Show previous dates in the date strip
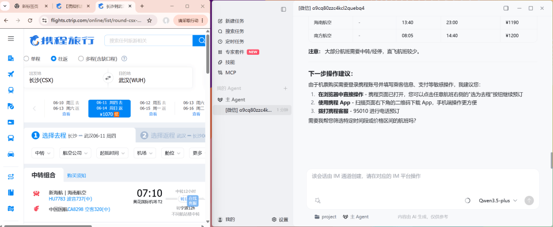This screenshot has height=227, width=553. pos(34,108)
